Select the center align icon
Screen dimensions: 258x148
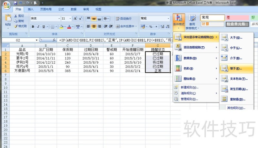(94, 26)
